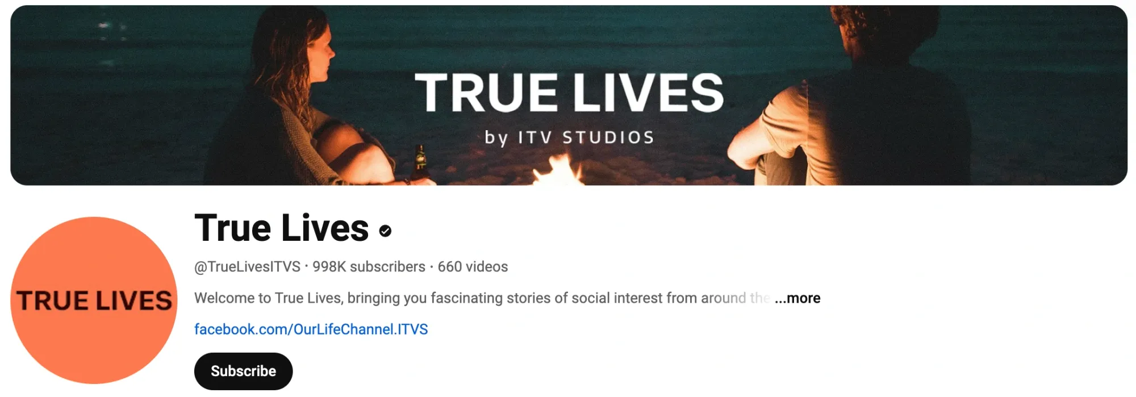Click the 998K subscribers count
The width and height of the screenshot is (1136, 397).
pos(369,266)
